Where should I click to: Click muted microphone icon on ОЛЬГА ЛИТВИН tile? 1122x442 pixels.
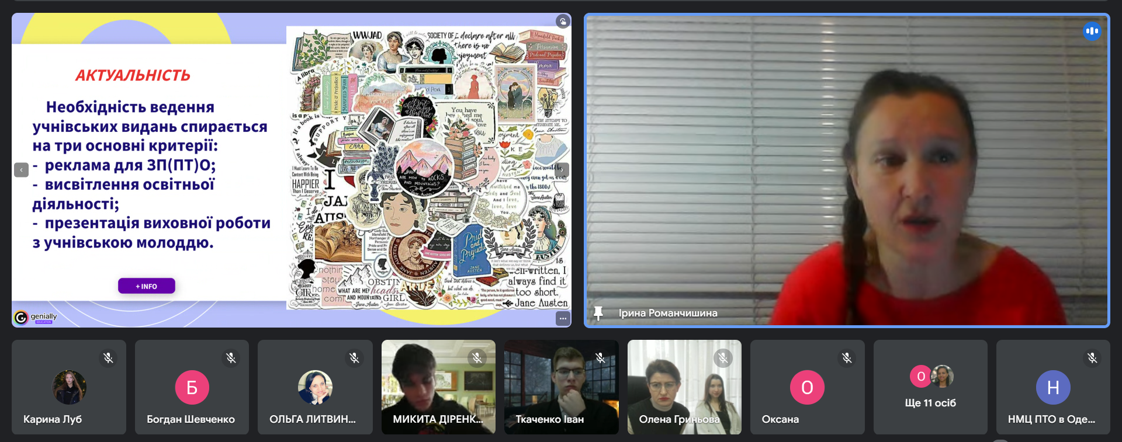point(354,358)
